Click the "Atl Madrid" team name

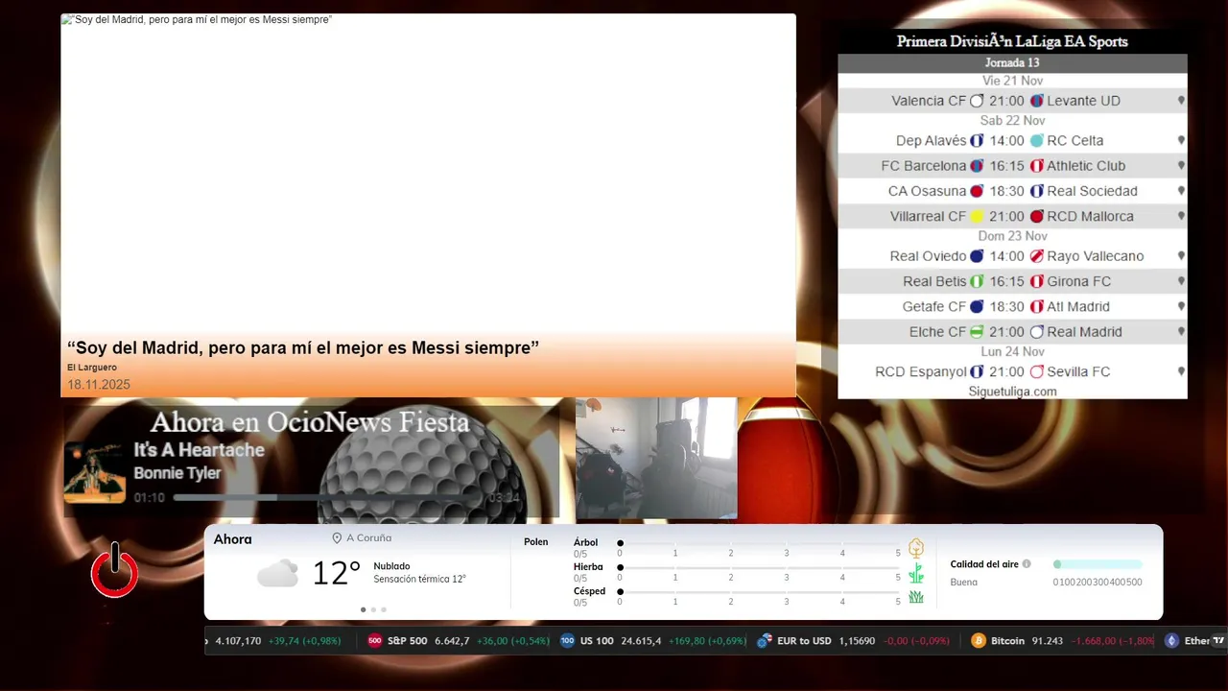click(1078, 307)
